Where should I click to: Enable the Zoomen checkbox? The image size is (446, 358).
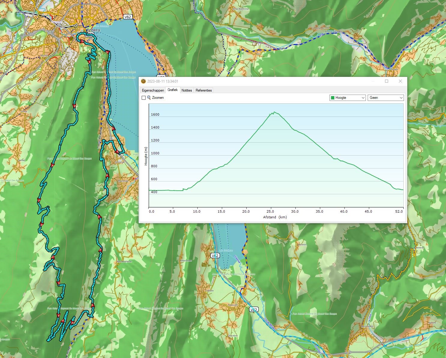click(143, 98)
